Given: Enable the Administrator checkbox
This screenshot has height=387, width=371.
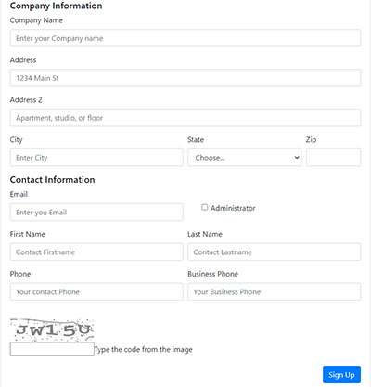Looking at the screenshot, I should click(204, 207).
